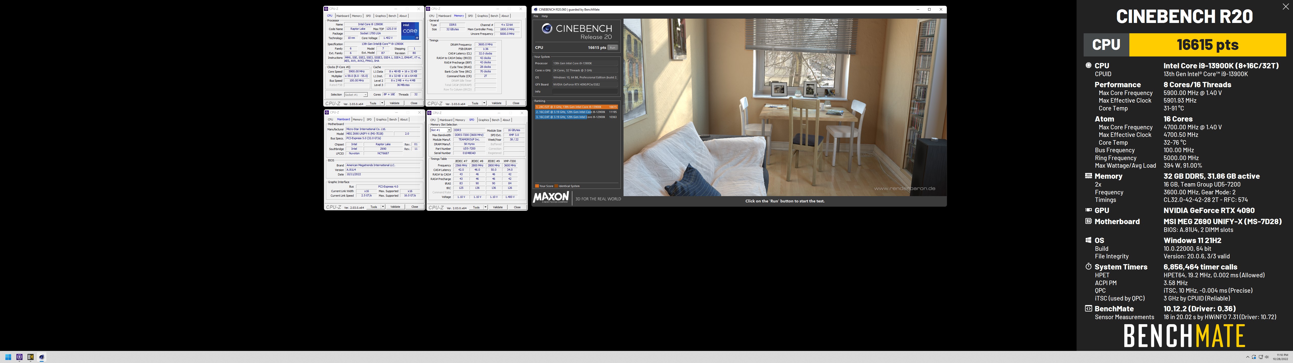
Task: Open Slot #1 dropdown in SPD window
Action: [441, 130]
